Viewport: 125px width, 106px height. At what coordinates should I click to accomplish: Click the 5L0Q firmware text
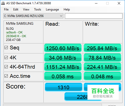pyautogui.click(x=10, y=29)
